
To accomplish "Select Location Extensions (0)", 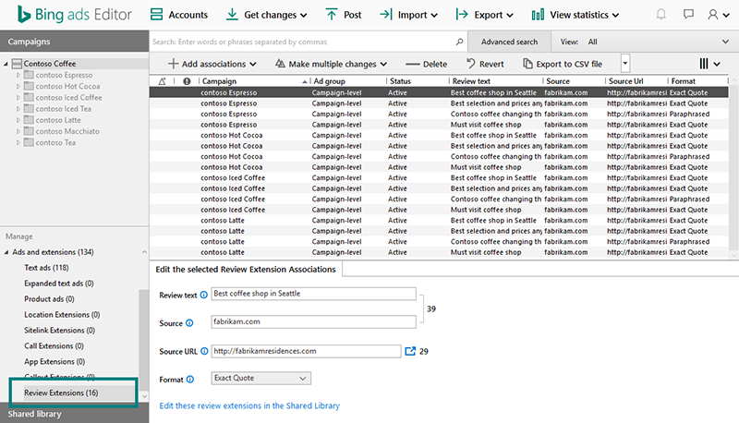I will (x=62, y=315).
